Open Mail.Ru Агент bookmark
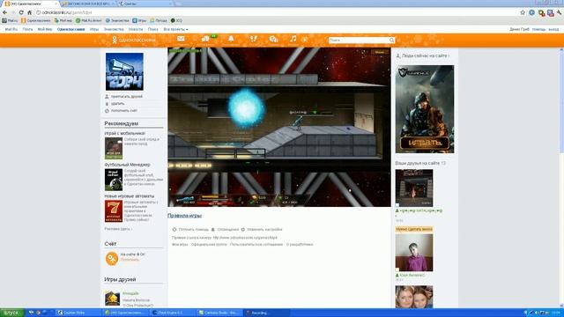 [88, 21]
